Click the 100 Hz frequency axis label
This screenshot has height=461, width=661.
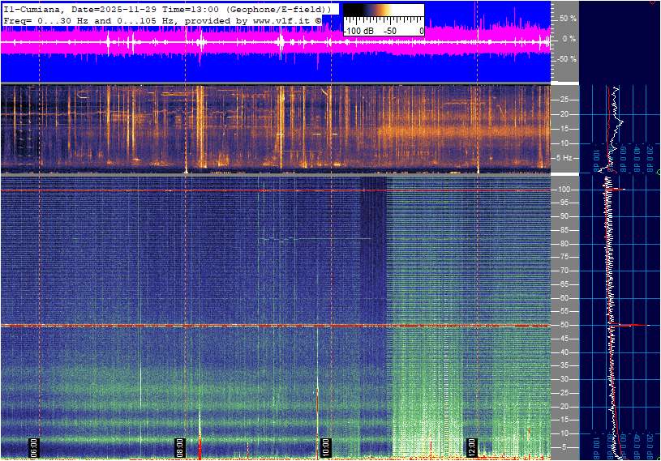tap(565, 190)
